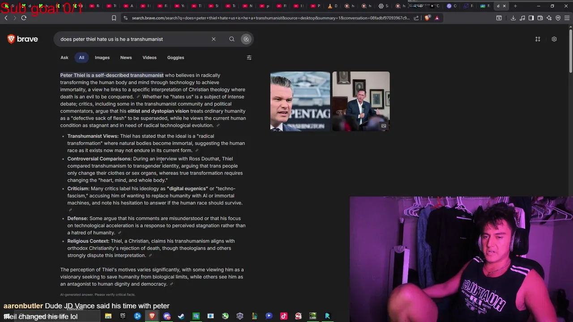Switch to the Ask tab
Image resolution: width=573 pixels, height=322 pixels.
[x=64, y=57]
